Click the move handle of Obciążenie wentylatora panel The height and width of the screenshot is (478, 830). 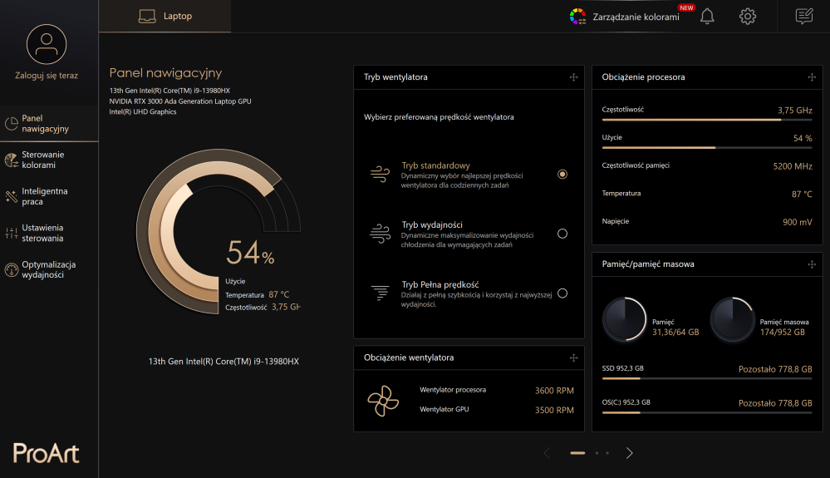[573, 357]
